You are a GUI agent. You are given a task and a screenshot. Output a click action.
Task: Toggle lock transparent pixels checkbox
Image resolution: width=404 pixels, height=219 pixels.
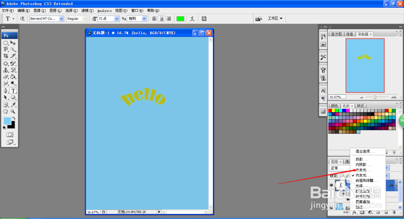point(342,176)
